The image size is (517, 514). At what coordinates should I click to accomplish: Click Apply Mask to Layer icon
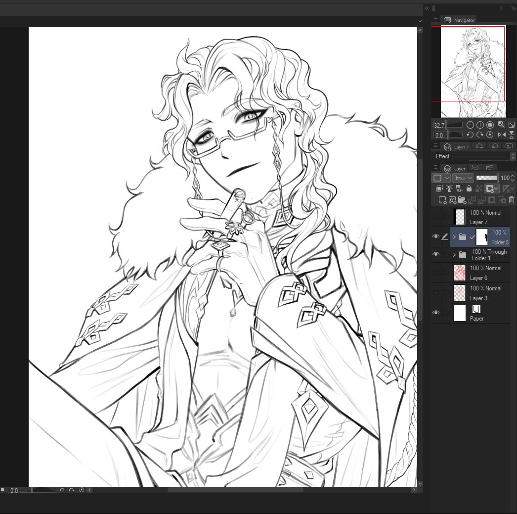tap(502, 200)
